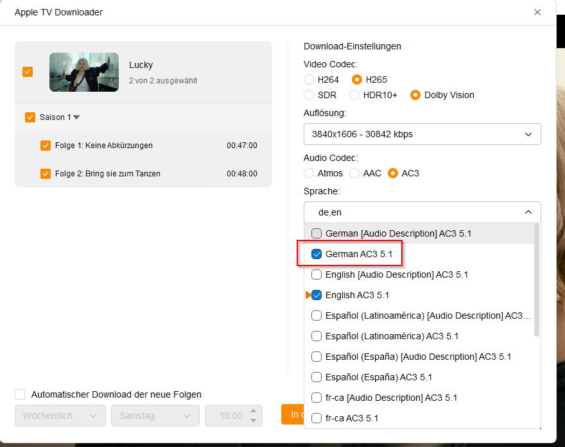The image size is (565, 447).
Task: Uncheck Folge 2: Bring sie zum Tanzen
Action: pos(46,174)
